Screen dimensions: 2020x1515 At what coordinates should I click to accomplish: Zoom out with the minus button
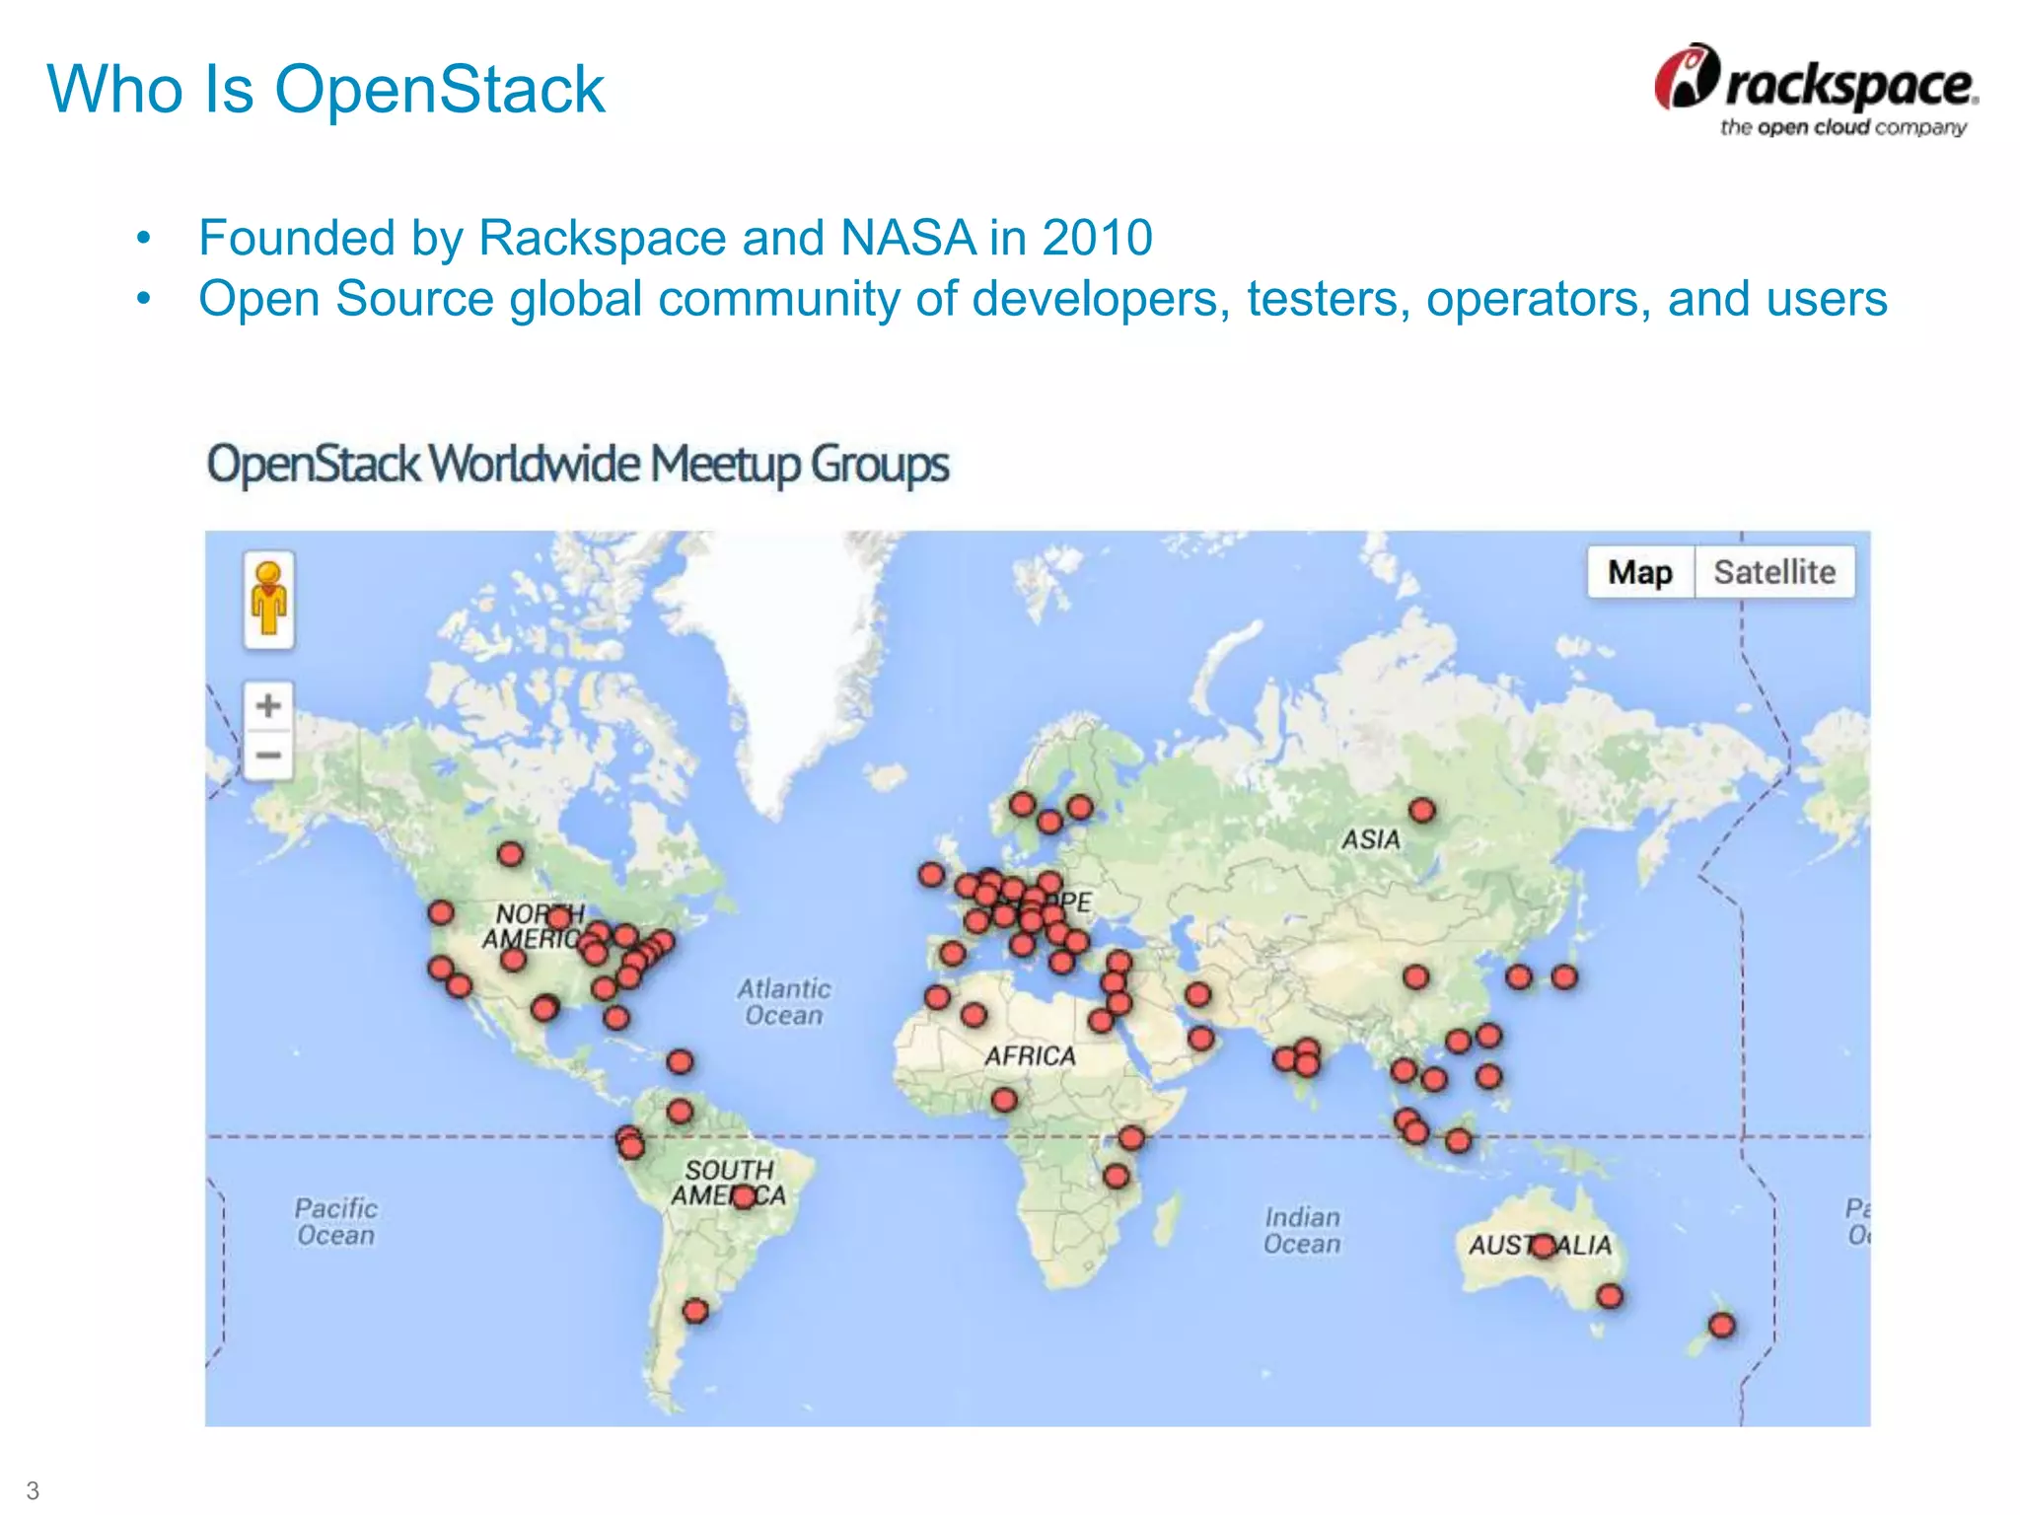pyautogui.click(x=268, y=756)
